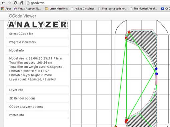Image resolution: width=170 pixels, height=127 pixels.
Task: Open the Virtual Account Nu... bookmark
Action: 27,9
